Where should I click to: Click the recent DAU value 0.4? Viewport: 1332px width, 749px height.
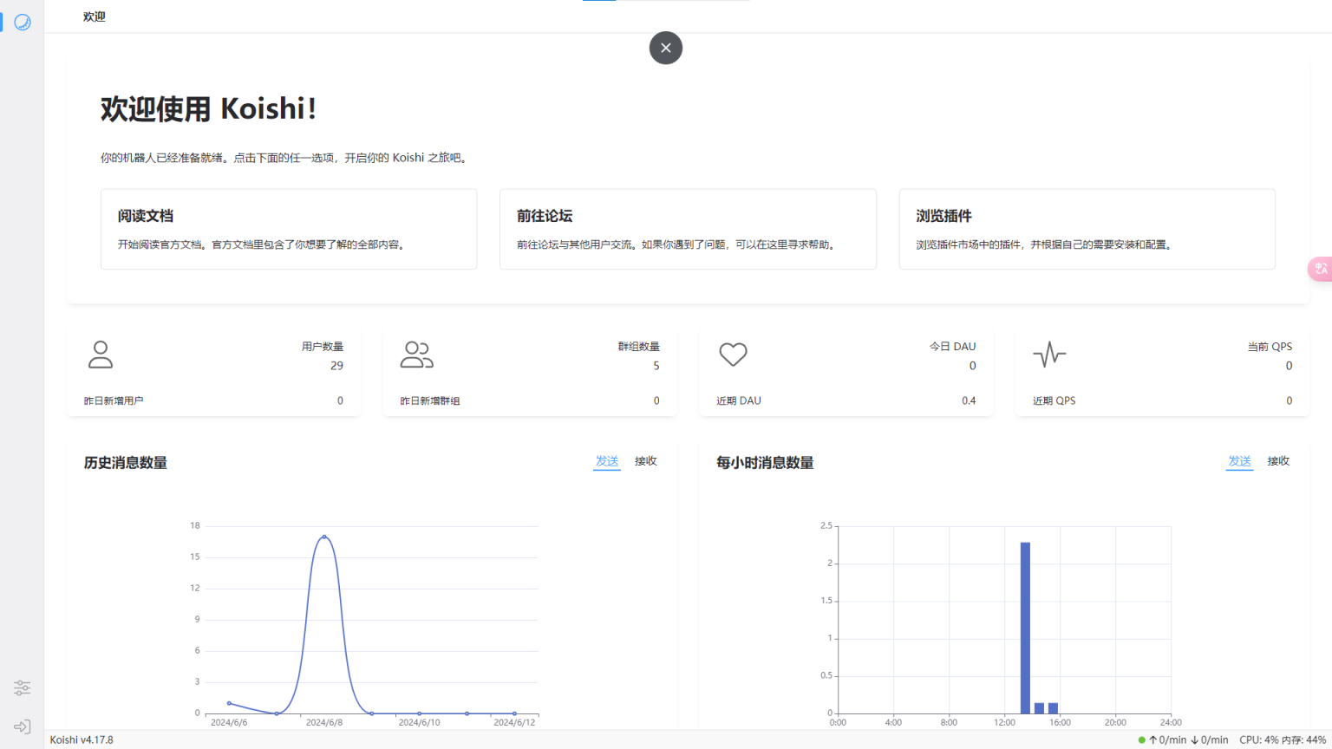(969, 401)
